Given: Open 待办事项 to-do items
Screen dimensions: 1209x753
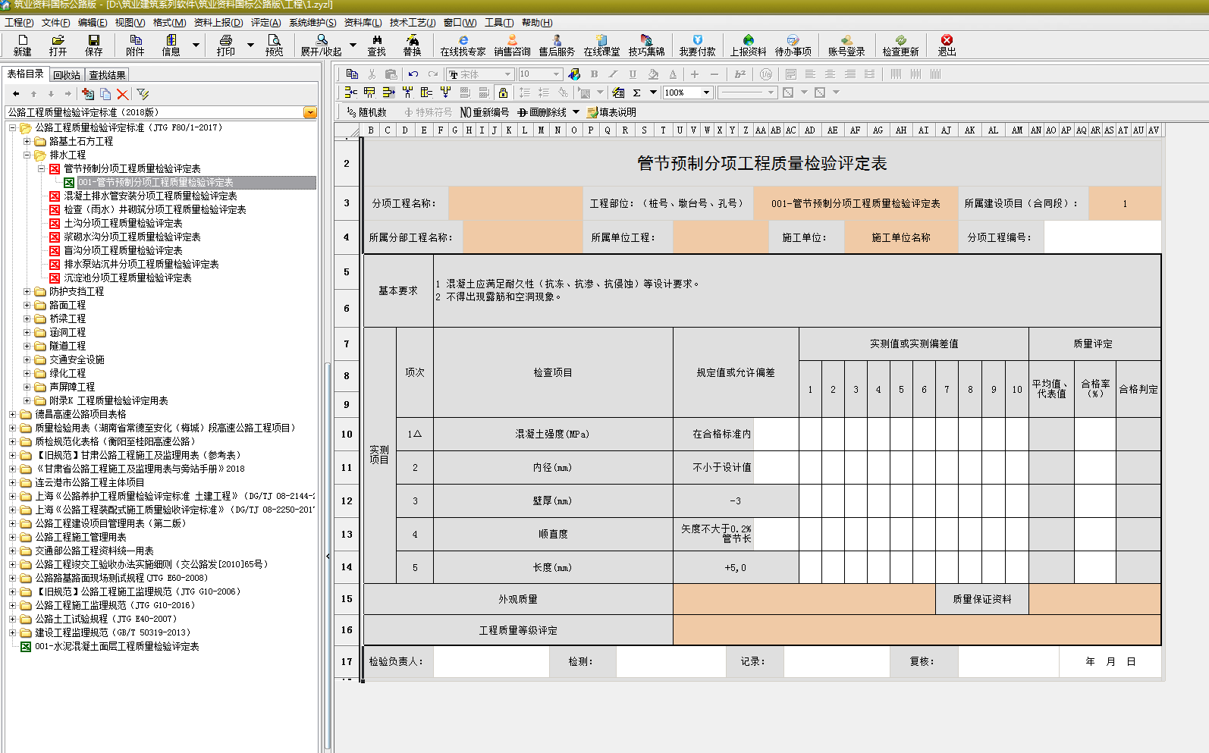Looking at the screenshot, I should [793, 45].
